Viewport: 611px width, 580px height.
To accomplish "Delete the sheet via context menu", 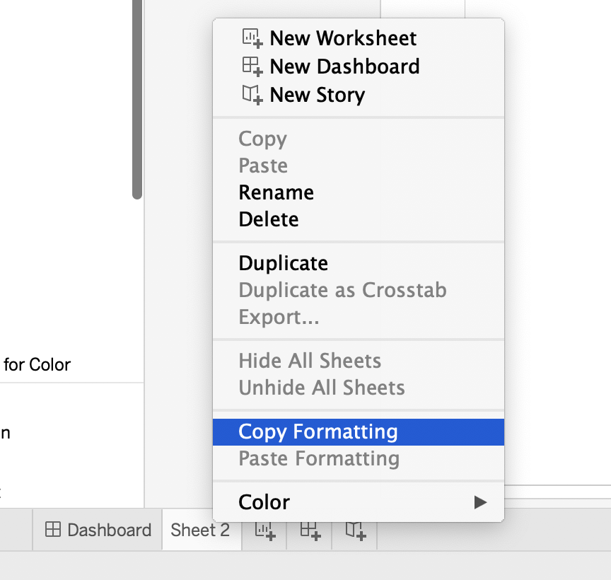I will (269, 219).
